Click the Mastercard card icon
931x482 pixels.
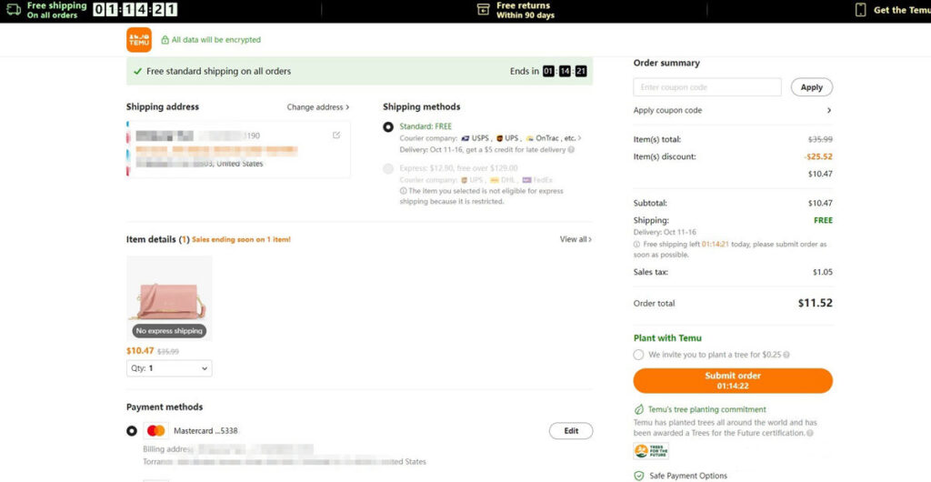coord(155,431)
